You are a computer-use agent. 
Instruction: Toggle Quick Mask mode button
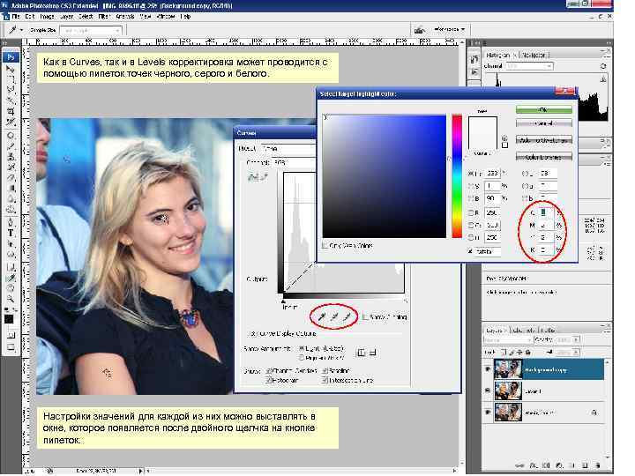[x=10, y=335]
